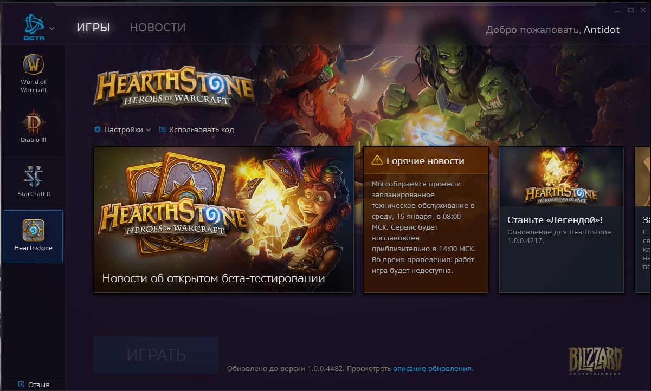The width and height of the screenshot is (651, 391).
Task: Close the Battle.net window
Action: tap(643, 10)
